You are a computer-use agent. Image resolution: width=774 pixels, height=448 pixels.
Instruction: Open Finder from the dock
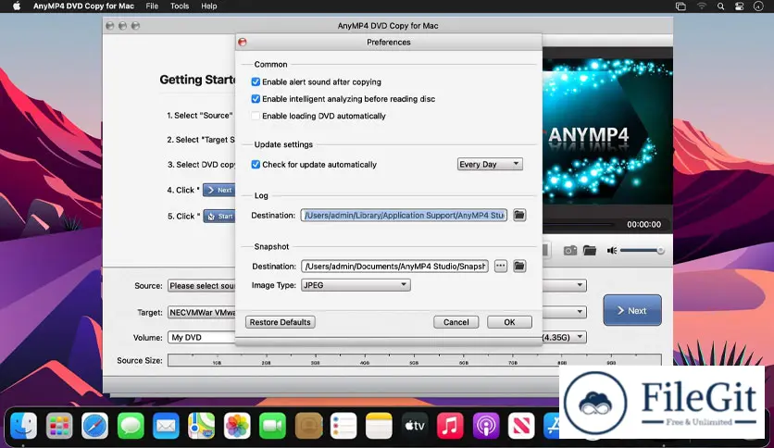24,425
